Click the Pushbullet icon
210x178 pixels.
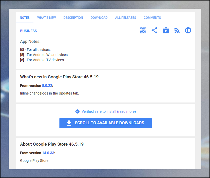pos(188,30)
